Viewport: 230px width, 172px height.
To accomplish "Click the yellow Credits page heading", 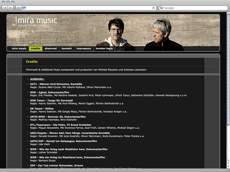I will (x=32, y=62).
